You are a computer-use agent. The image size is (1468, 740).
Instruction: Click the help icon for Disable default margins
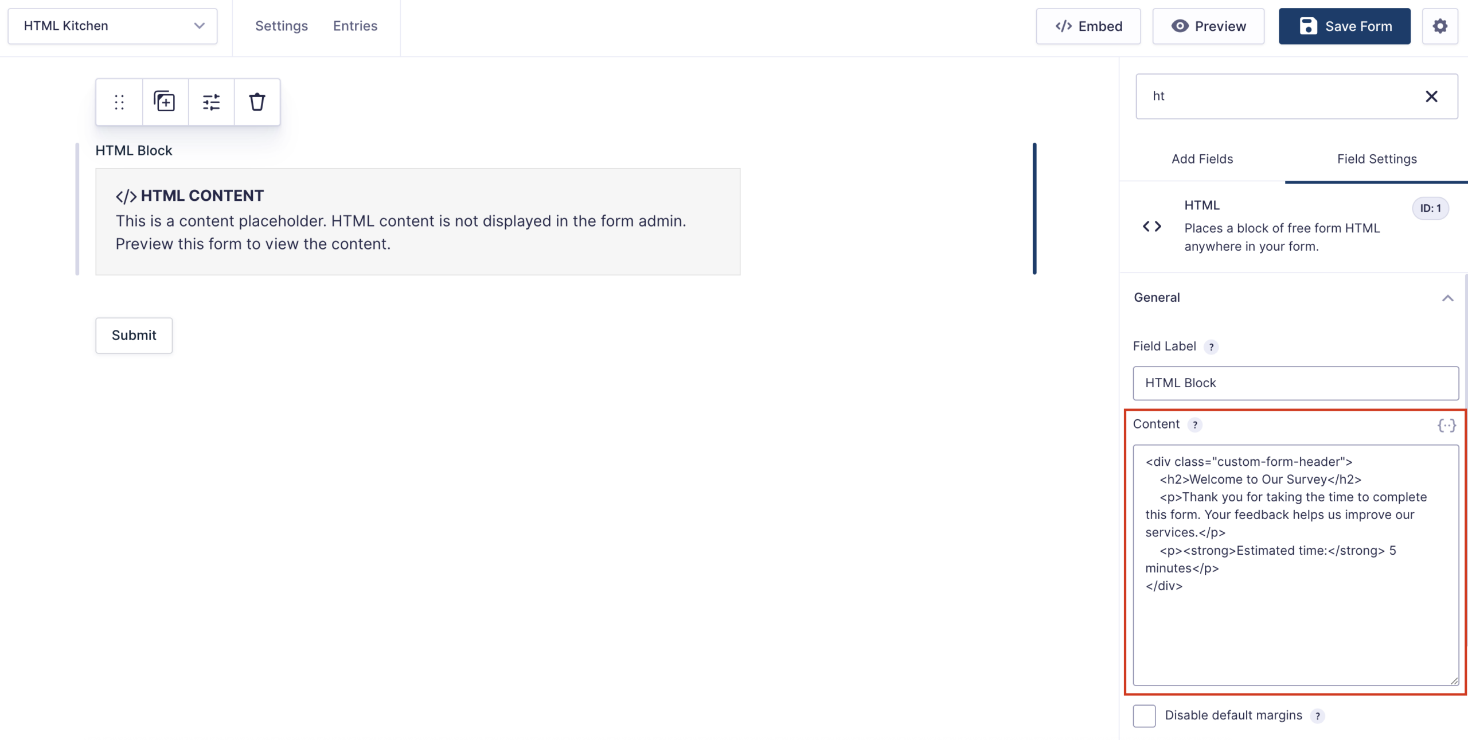[x=1318, y=716]
